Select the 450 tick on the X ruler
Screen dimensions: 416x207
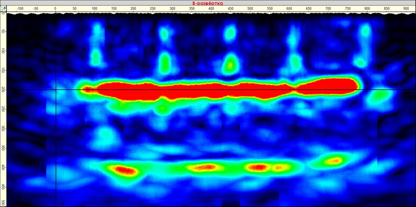pyautogui.click(x=231, y=9)
